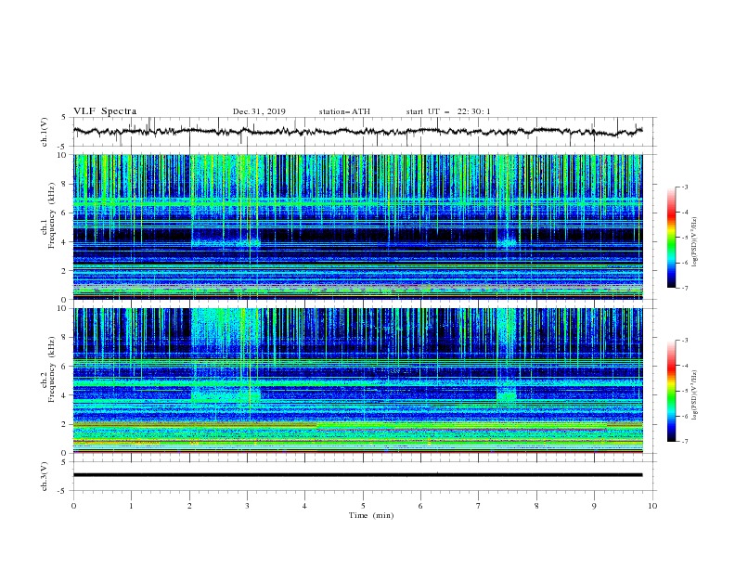Click time axis tick label "9"
The width and height of the screenshot is (735, 568).
click(594, 506)
